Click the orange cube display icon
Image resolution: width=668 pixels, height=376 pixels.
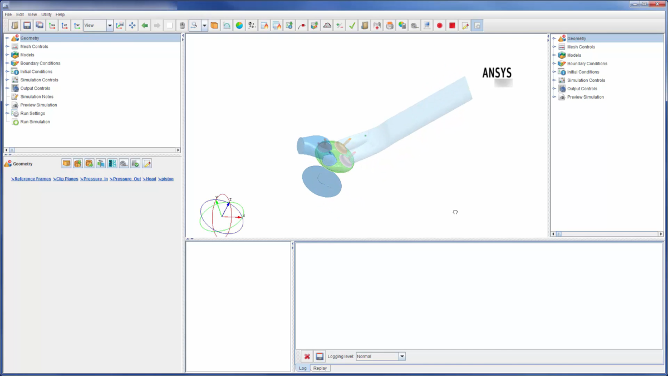click(x=214, y=25)
